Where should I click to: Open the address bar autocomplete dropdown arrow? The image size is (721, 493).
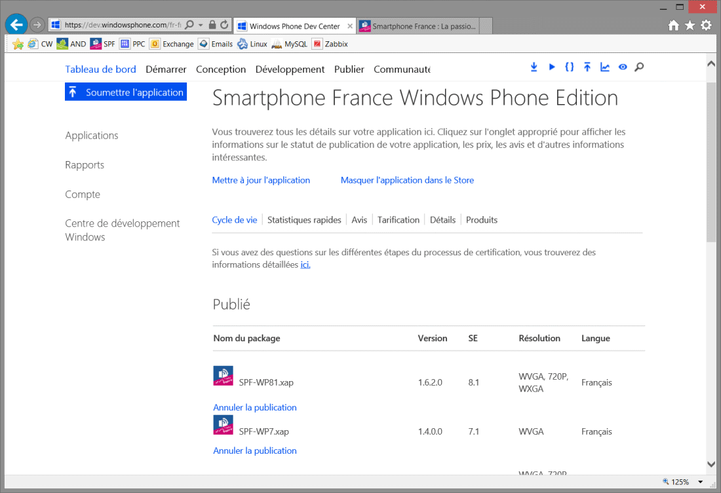[x=201, y=25]
